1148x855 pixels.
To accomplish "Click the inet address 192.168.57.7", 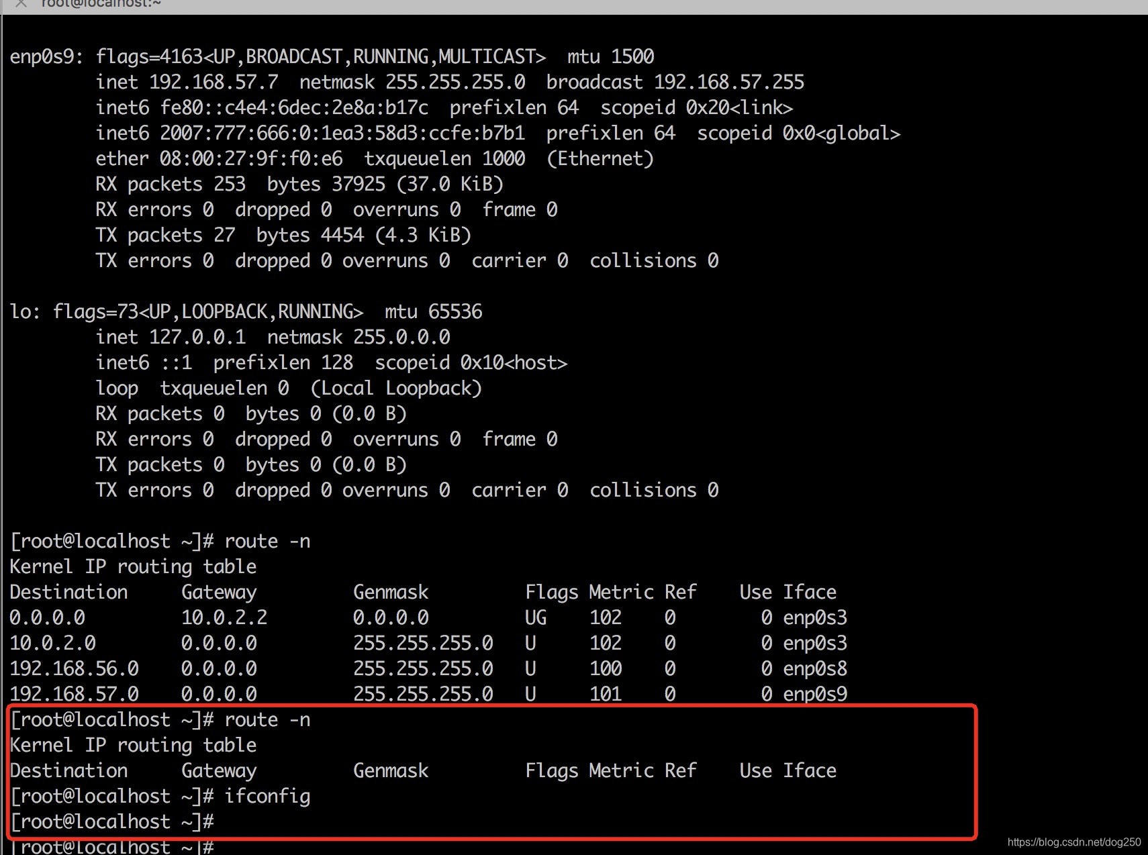I will 213,83.
